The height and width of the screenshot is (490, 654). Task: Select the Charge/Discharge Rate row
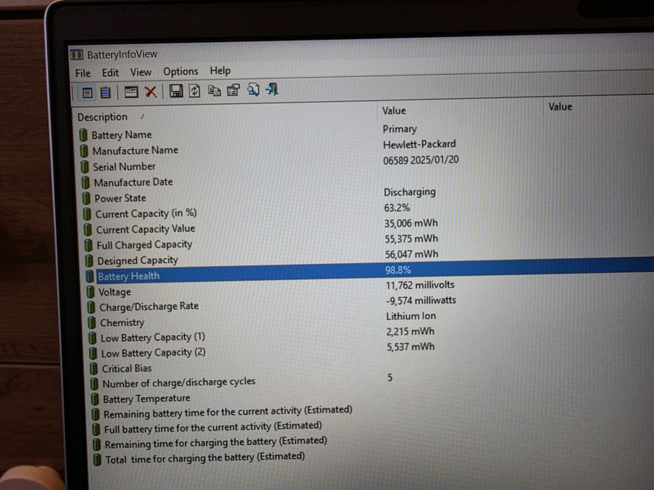click(x=149, y=307)
